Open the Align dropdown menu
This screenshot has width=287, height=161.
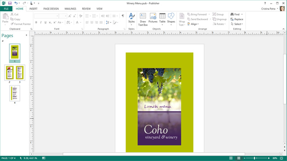[193, 24]
